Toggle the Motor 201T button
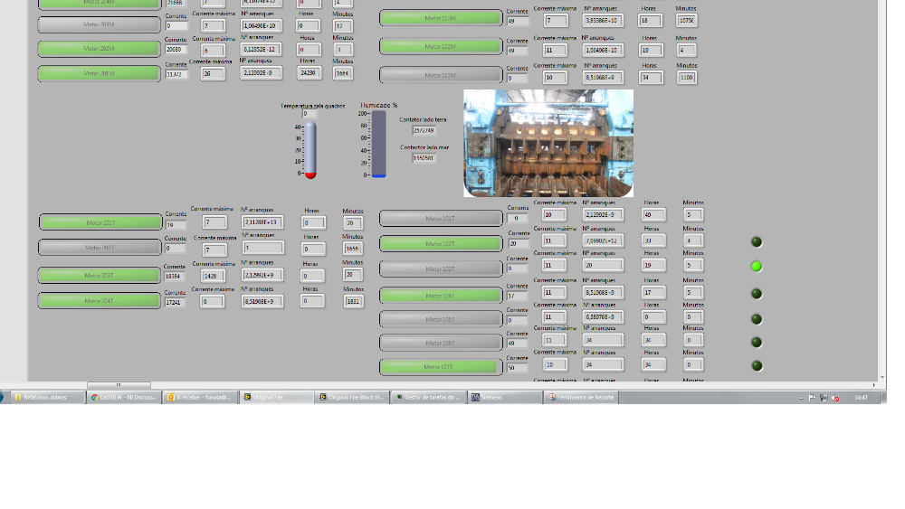Image resolution: width=905 pixels, height=509 pixels. coord(100,222)
